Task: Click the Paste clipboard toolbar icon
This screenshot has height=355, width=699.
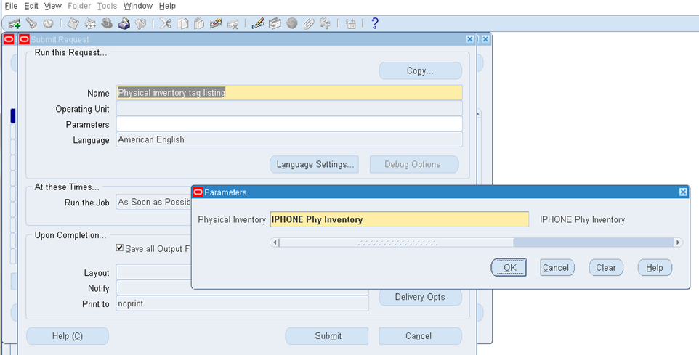Action: click(199, 23)
